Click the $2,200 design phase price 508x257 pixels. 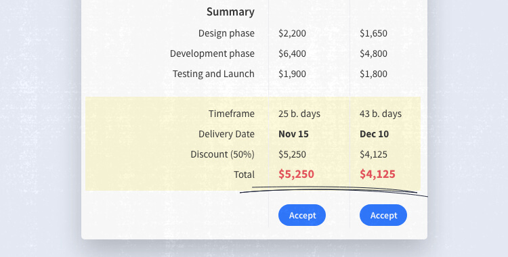click(x=292, y=33)
